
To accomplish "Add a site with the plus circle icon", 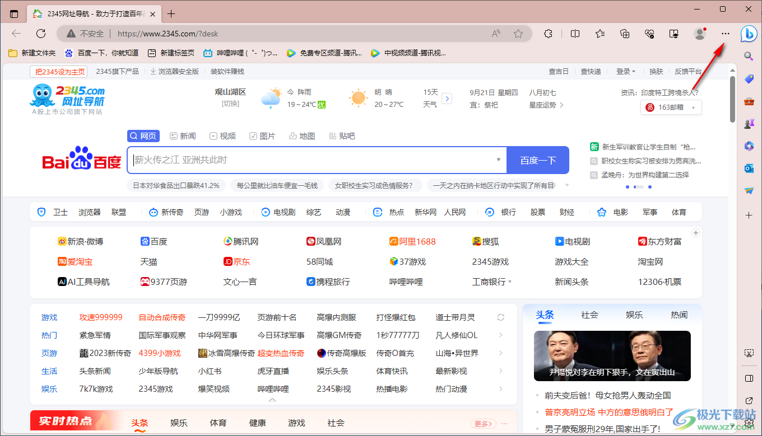I will [696, 233].
